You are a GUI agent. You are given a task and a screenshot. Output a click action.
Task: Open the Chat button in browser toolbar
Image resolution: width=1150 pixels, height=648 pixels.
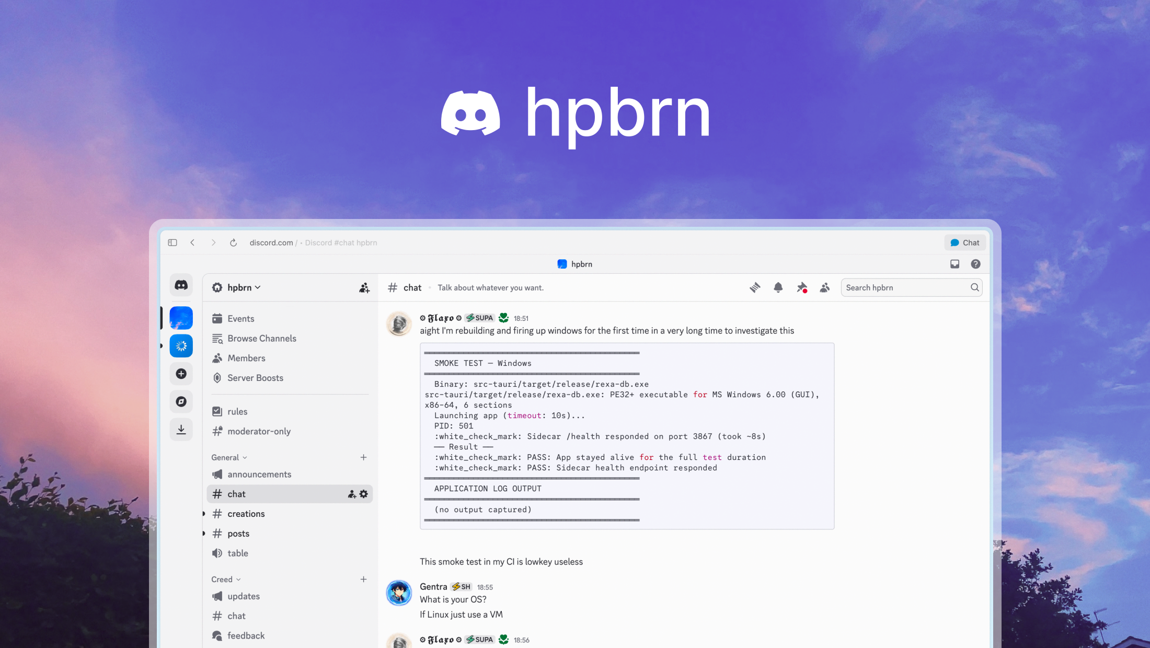click(965, 242)
